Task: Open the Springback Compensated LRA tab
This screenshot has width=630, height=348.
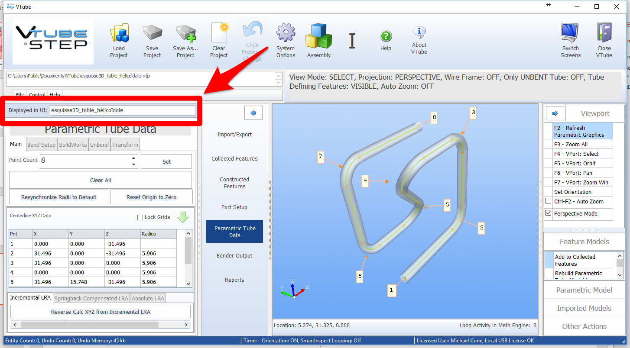Action: pyautogui.click(x=91, y=298)
